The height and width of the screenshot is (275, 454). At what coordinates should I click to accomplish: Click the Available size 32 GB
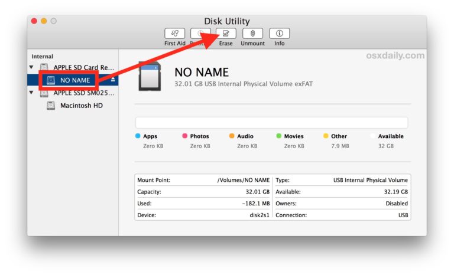click(x=386, y=146)
